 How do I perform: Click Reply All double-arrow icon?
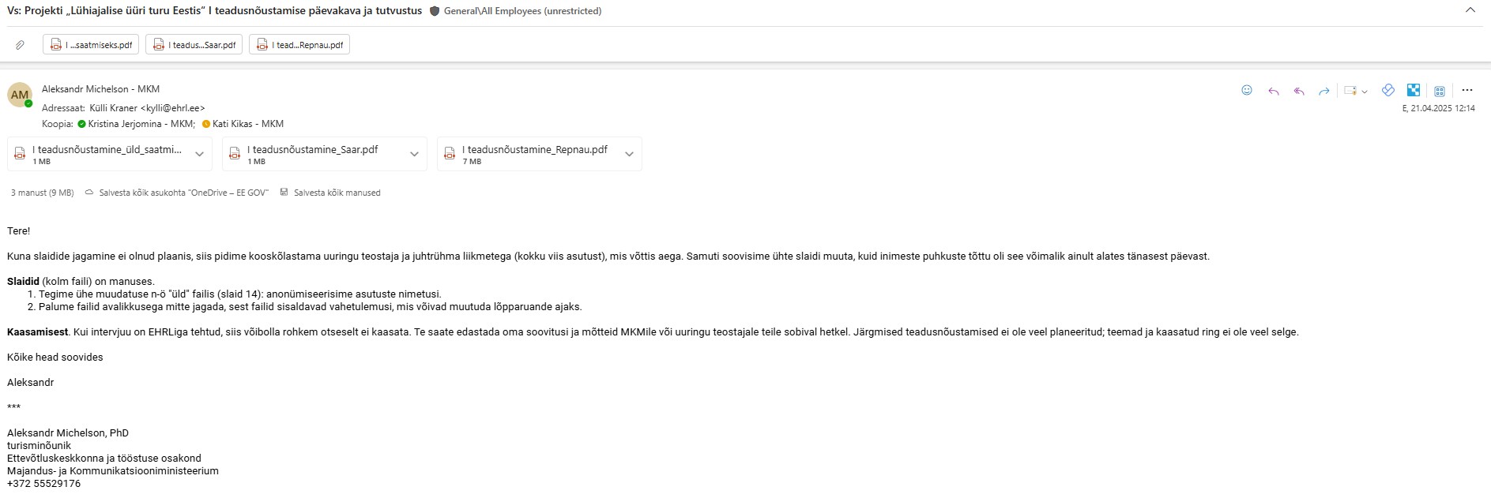(1299, 91)
